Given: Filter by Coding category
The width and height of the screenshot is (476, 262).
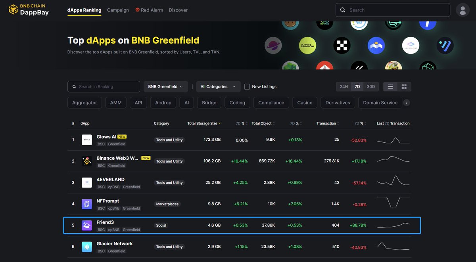Looking at the screenshot, I should tap(237, 103).
